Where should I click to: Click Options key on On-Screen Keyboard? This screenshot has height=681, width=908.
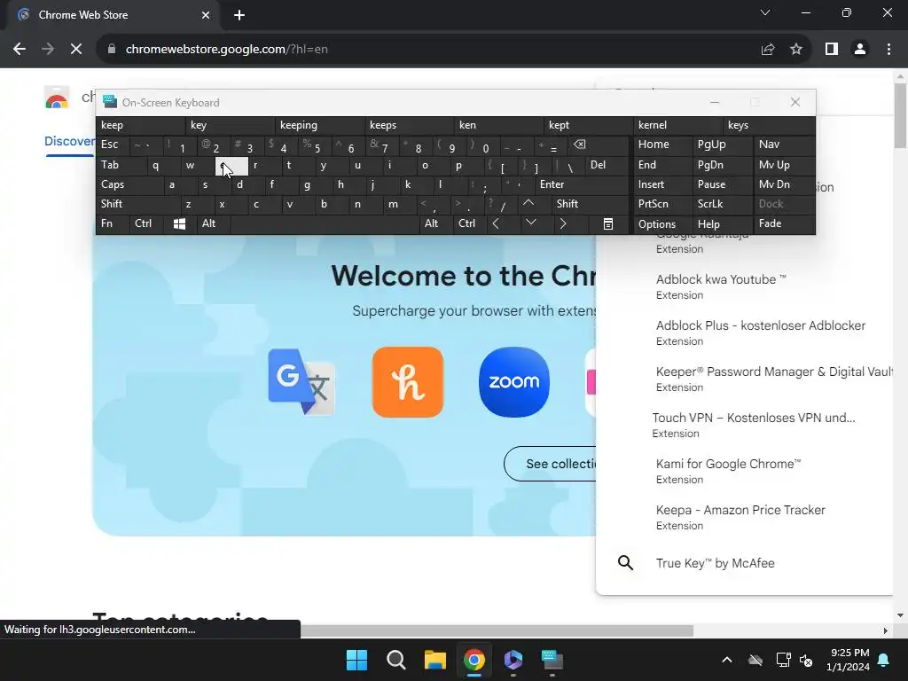pyautogui.click(x=663, y=224)
